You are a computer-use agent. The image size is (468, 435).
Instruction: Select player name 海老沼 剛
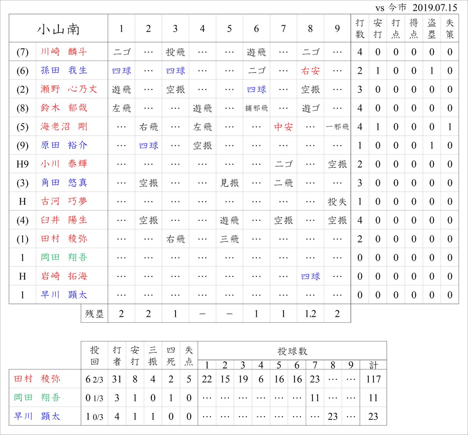64,126
